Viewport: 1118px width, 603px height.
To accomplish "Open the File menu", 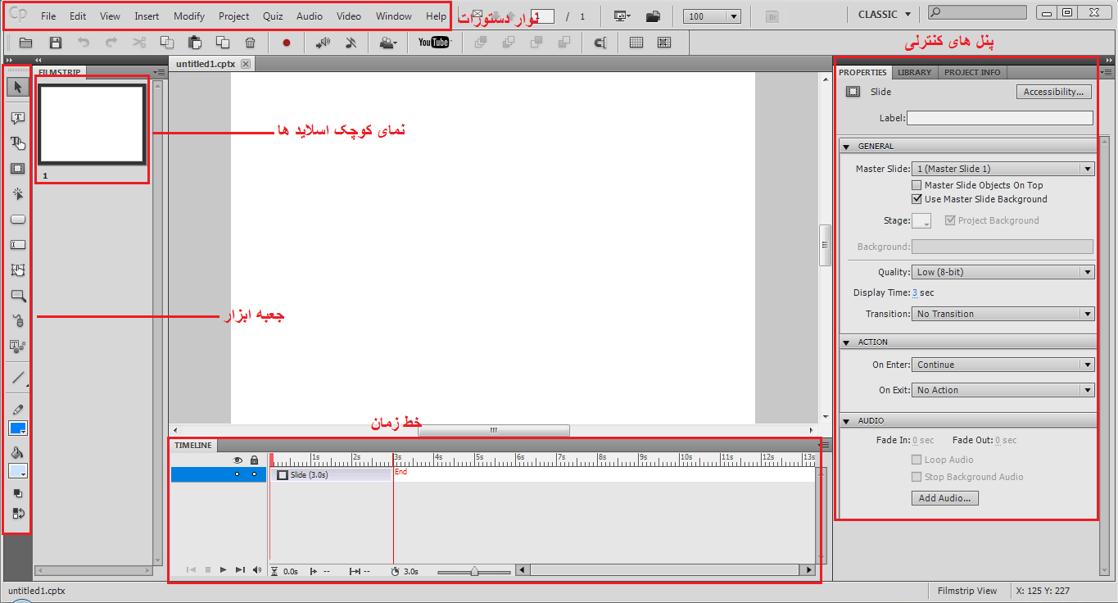I will (x=48, y=16).
